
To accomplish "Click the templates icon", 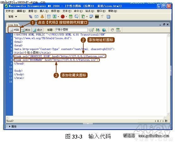I will click(x=83, y=16).
